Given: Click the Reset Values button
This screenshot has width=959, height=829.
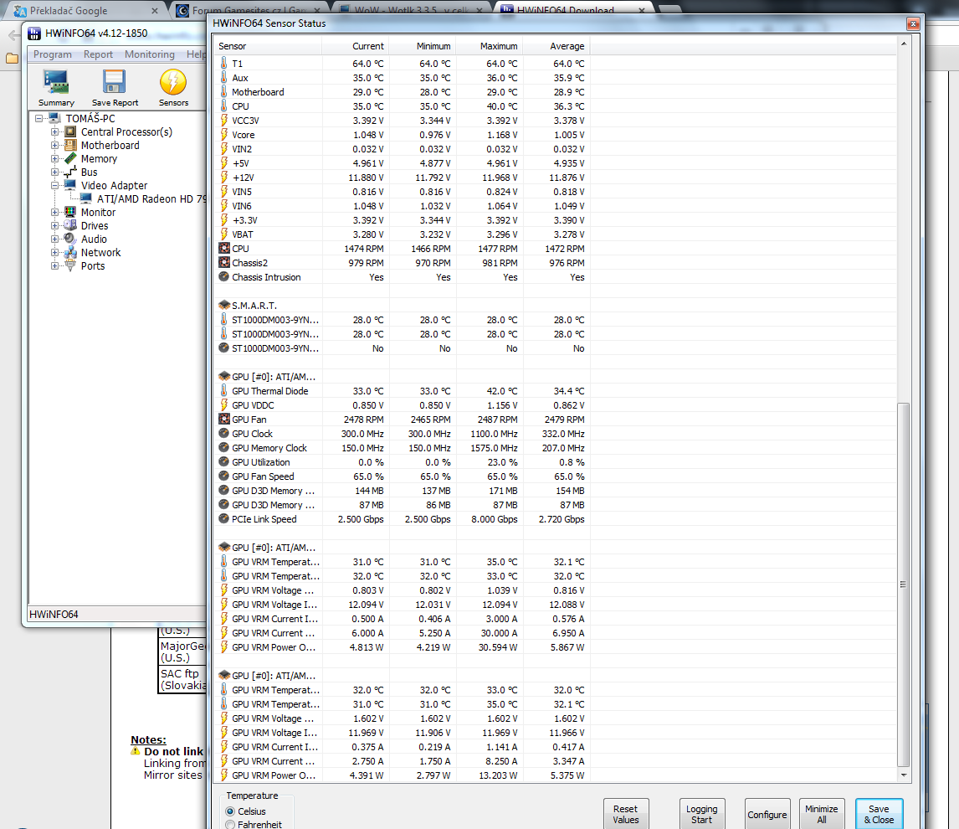Looking at the screenshot, I should (625, 814).
